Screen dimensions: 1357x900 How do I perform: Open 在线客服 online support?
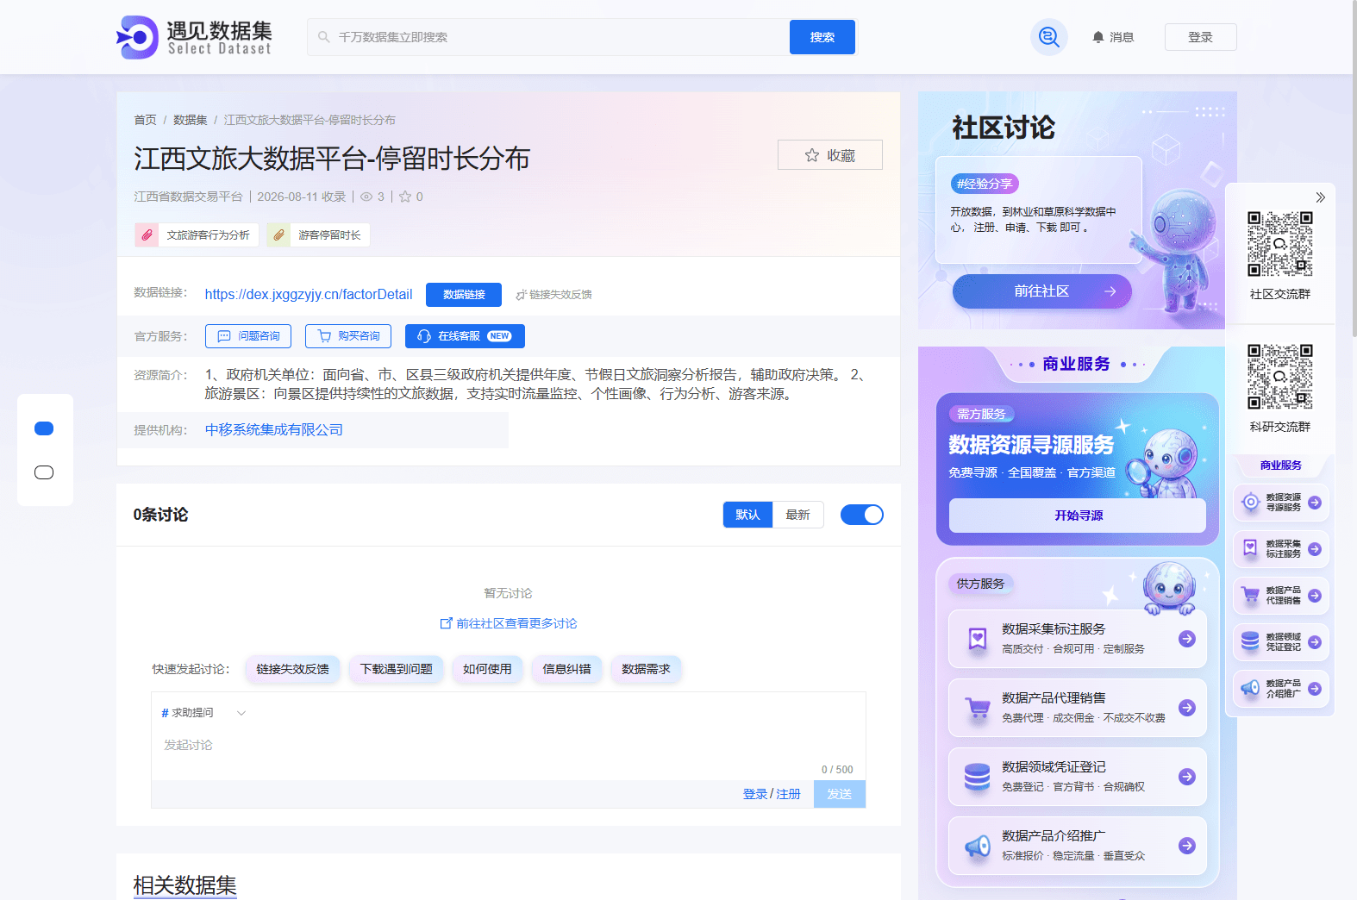tap(465, 336)
